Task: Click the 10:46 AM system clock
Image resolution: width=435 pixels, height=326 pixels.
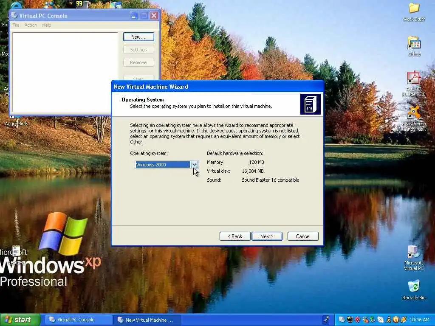Action: pyautogui.click(x=419, y=320)
